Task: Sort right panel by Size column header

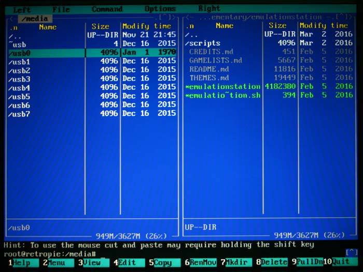Action: [277, 25]
